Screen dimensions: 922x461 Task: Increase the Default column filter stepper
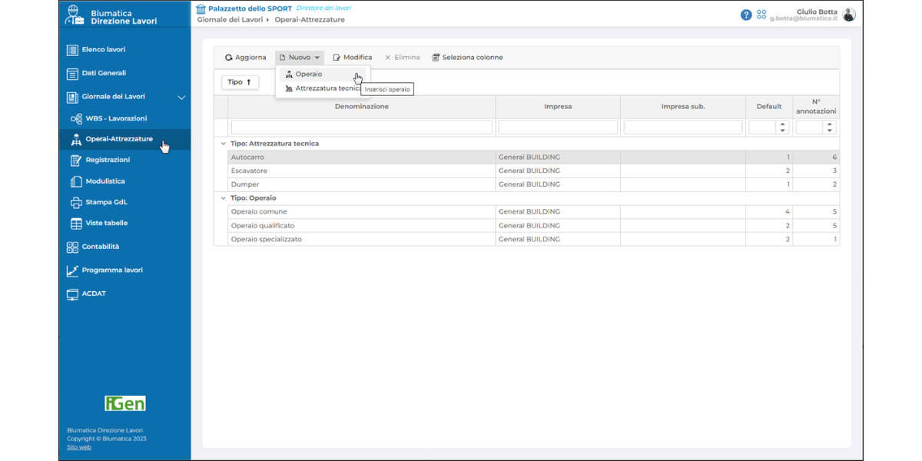(783, 124)
